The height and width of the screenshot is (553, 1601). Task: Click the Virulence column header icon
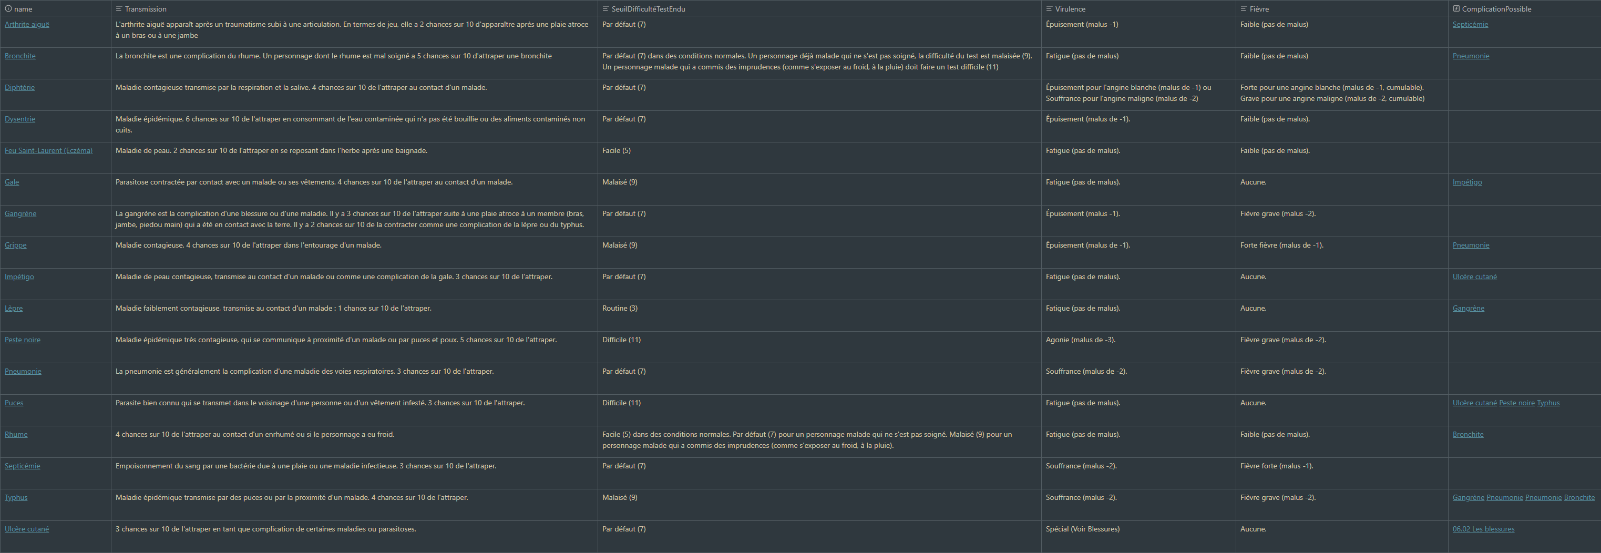pyautogui.click(x=1049, y=9)
